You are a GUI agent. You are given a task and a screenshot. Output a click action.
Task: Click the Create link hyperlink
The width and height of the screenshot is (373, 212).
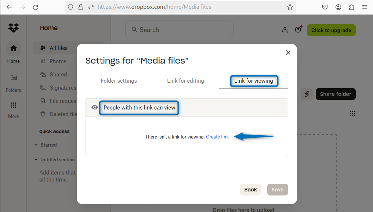coord(217,137)
